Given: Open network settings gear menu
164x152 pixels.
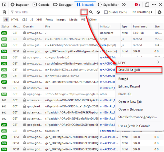Looking at the screenshot, I should click(160, 12).
